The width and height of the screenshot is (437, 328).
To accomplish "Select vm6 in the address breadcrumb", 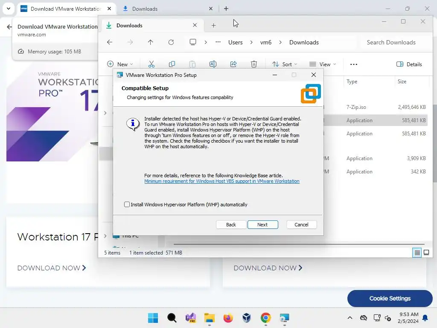I will pyautogui.click(x=266, y=42).
